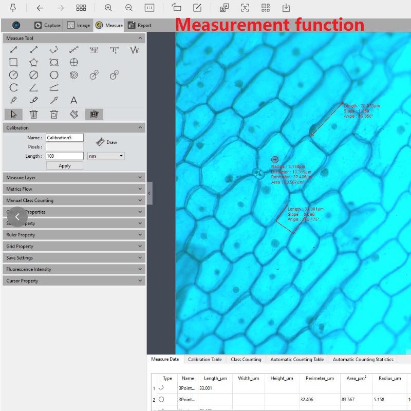Click the trash can with undo arrow
411x411 pixels.
click(x=54, y=115)
